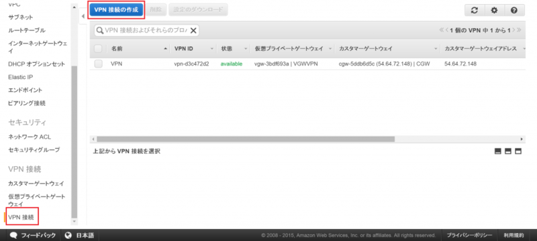
Task: Open the 日本語 language selector
Action: click(85, 235)
